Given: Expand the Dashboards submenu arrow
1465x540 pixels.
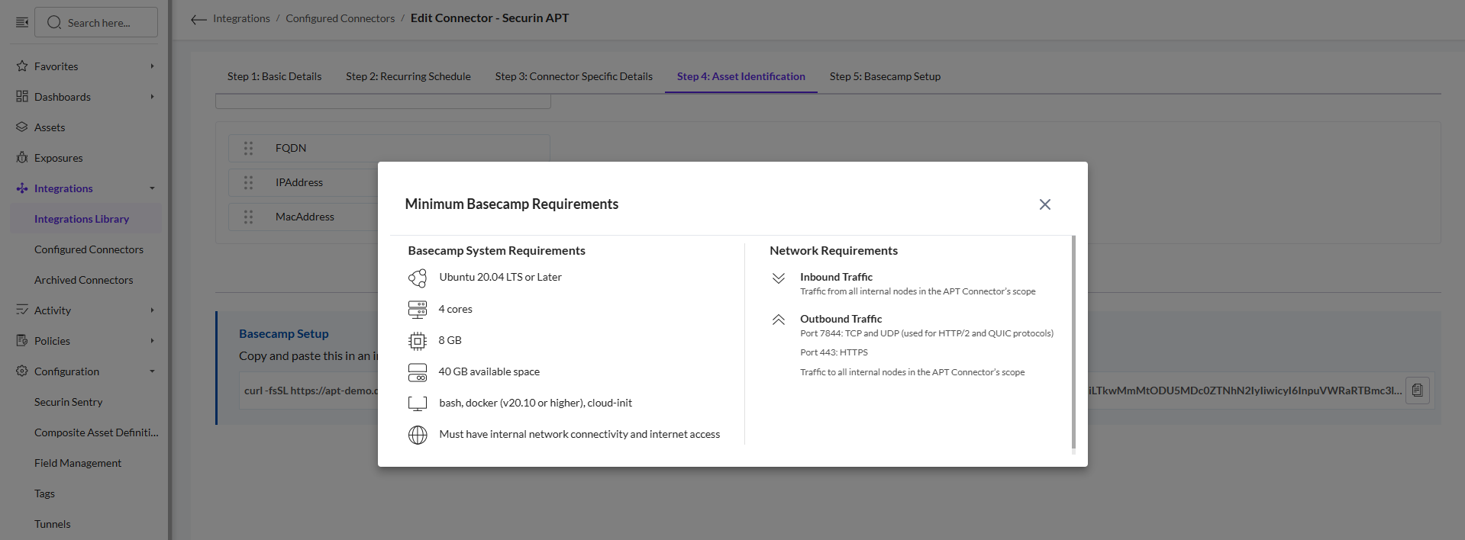Looking at the screenshot, I should [x=152, y=97].
